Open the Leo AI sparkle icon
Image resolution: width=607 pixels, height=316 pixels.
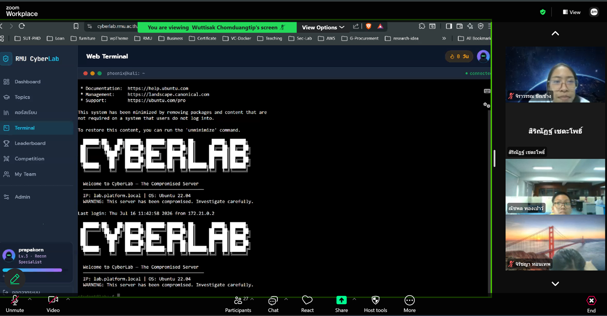(470, 26)
